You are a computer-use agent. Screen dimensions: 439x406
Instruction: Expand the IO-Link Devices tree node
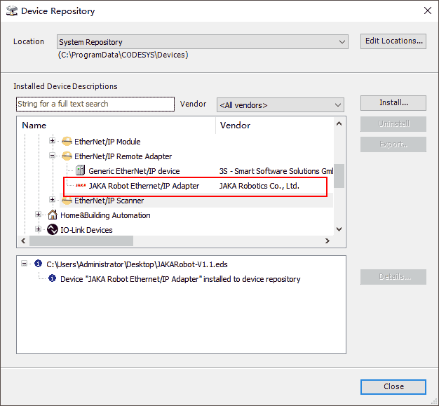pyautogui.click(x=39, y=229)
